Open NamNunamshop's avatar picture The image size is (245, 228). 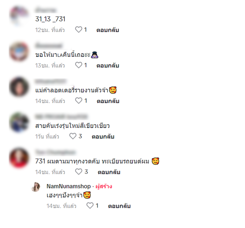click(36, 187)
